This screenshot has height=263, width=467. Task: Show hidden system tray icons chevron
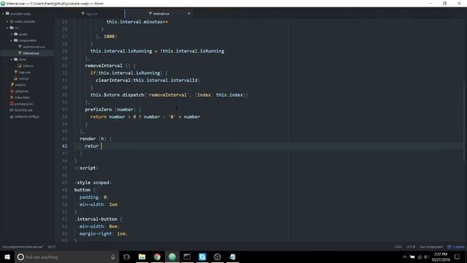(405, 256)
